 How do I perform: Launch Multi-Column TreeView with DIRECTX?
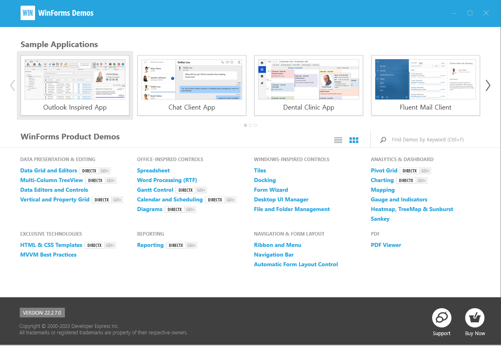96,180
